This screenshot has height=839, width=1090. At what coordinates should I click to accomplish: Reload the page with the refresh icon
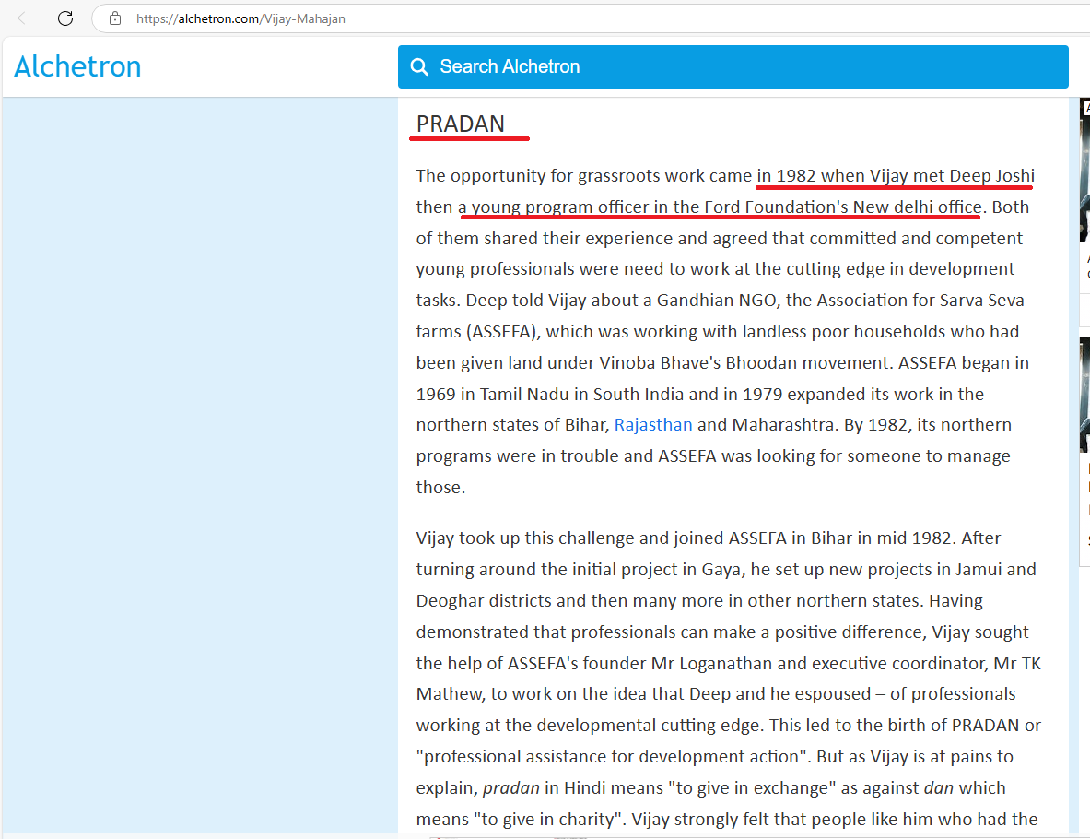pyautogui.click(x=65, y=18)
